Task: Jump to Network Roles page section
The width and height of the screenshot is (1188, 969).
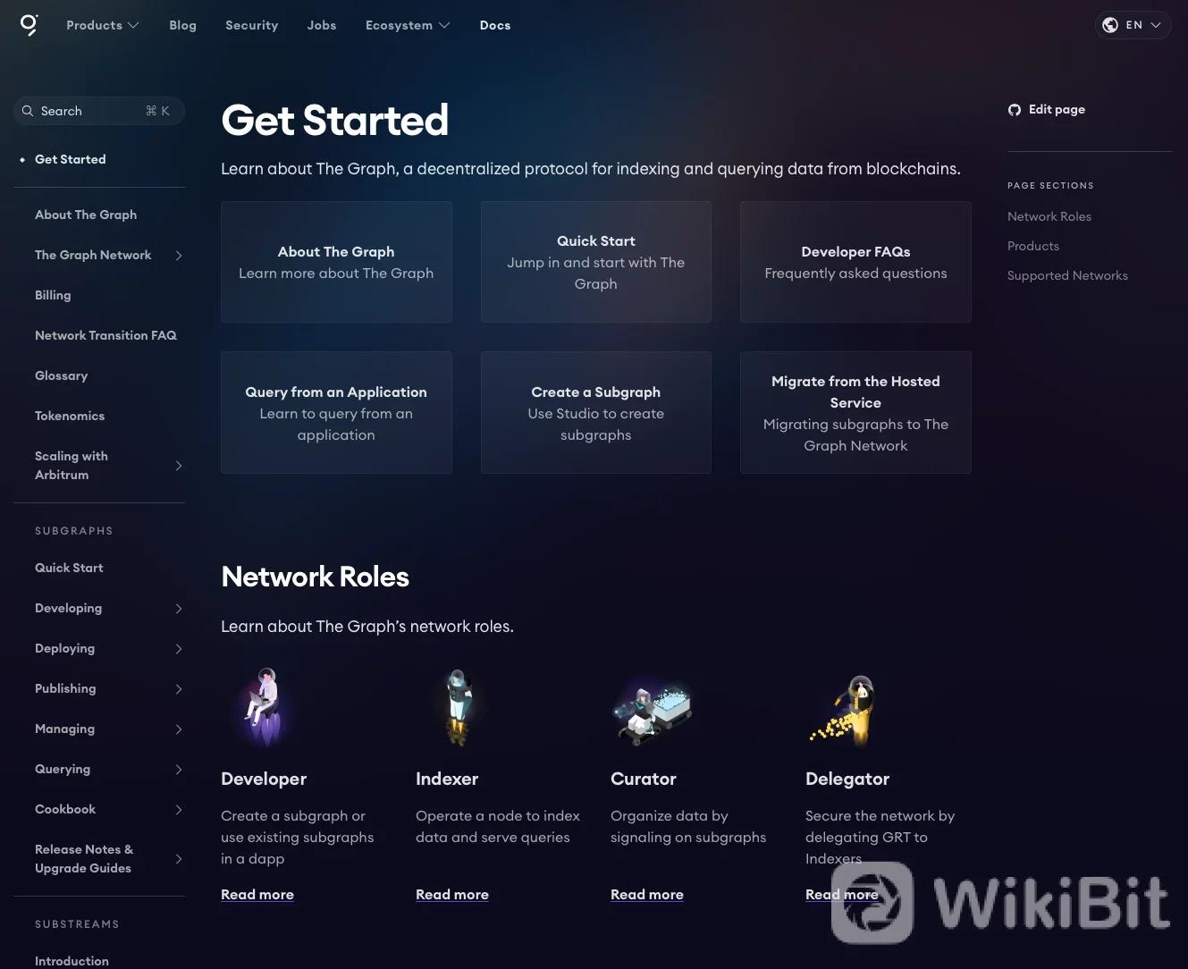Action: 1049,216
